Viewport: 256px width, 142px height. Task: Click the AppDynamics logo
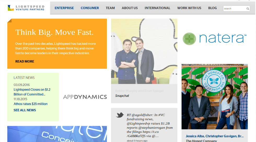coord(85,97)
